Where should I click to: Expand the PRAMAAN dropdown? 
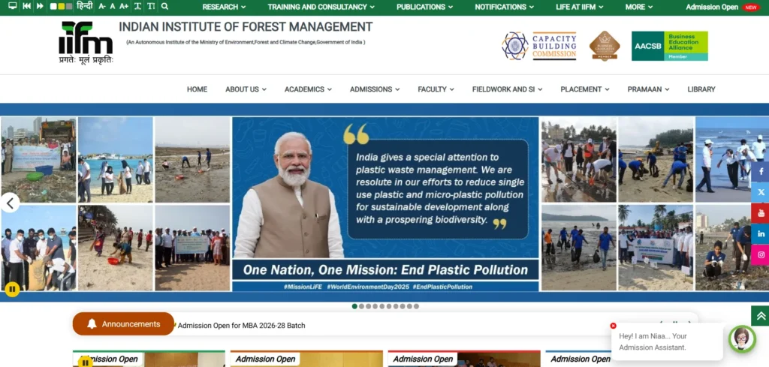[x=648, y=89]
